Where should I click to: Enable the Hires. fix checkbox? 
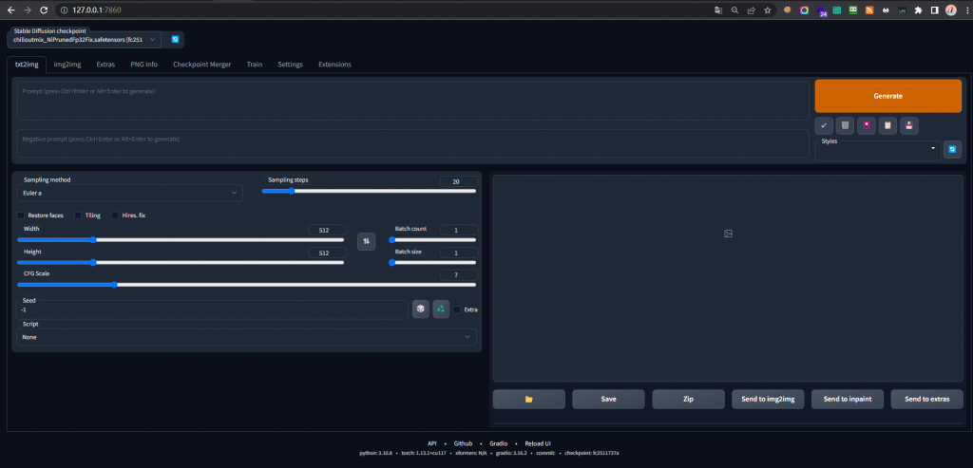tap(115, 215)
